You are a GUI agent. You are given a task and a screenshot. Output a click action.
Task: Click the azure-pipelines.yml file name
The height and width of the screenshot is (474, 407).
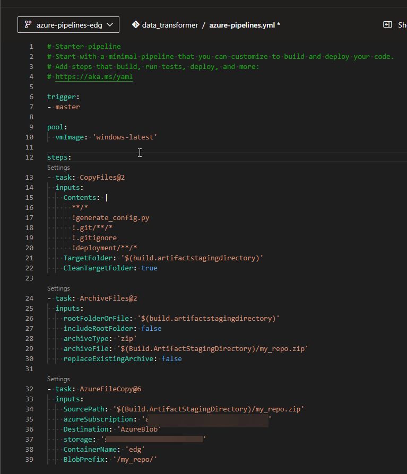pyautogui.click(x=242, y=25)
